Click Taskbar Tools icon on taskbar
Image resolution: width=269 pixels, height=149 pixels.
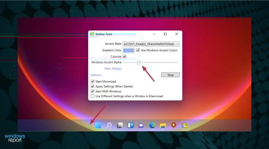tap(184, 125)
